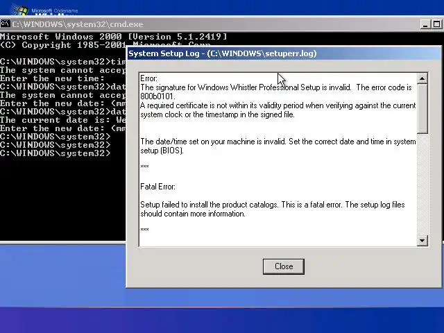The height and width of the screenshot is (333, 444).
Task: Minimize the cmd.exe window
Action: coord(425,24)
